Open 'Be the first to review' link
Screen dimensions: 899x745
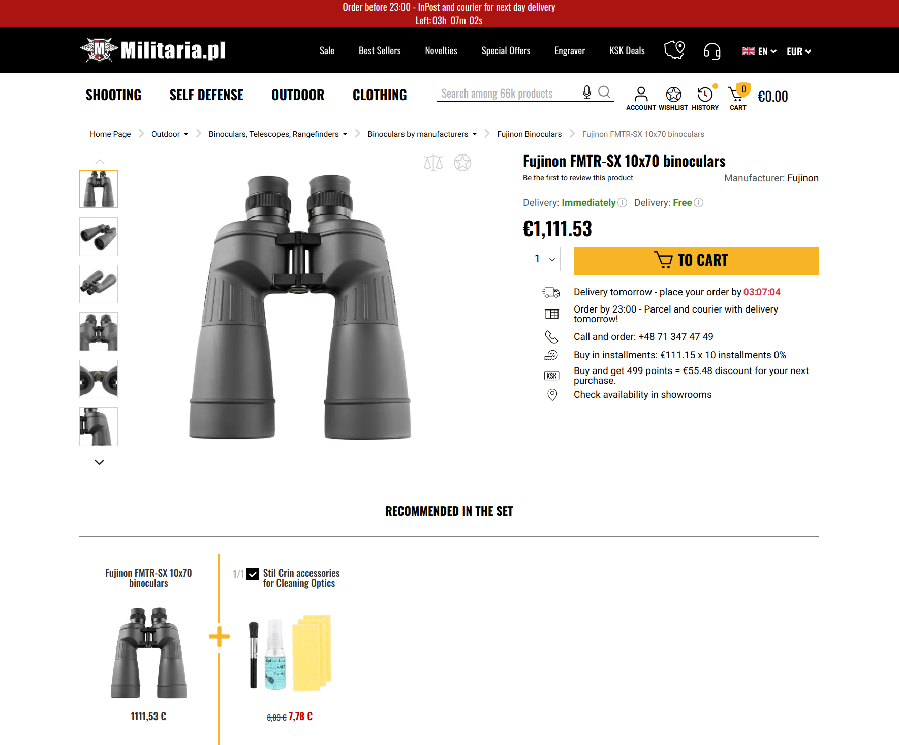click(578, 178)
